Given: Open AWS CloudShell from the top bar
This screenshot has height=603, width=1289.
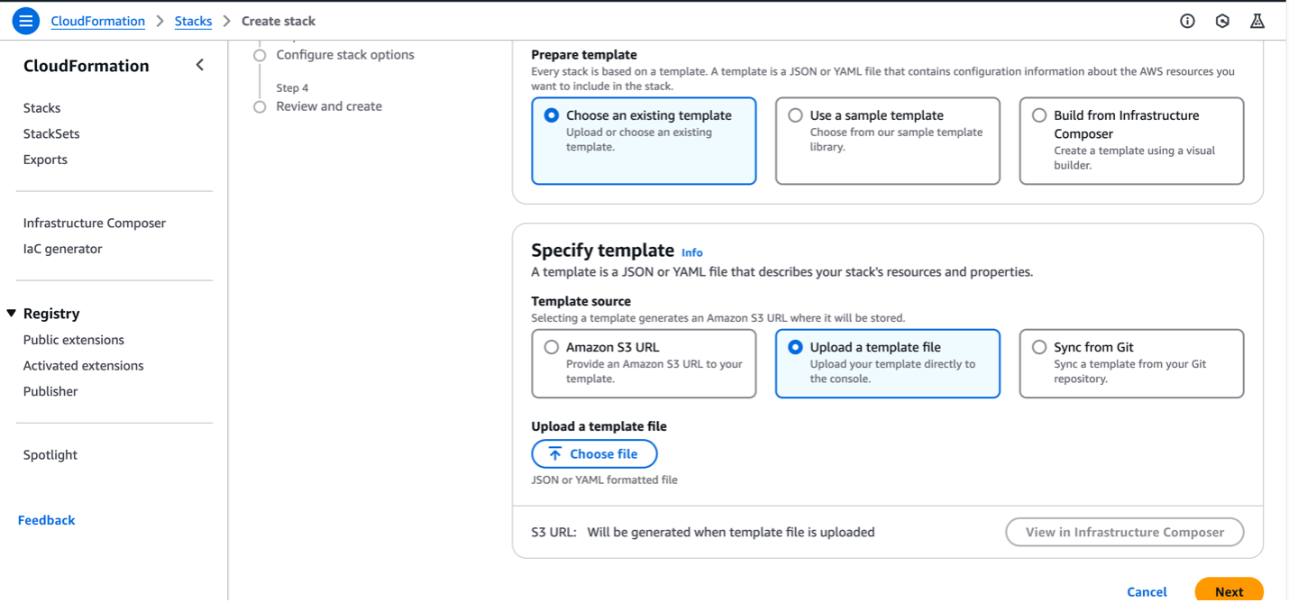Looking at the screenshot, I should (x=1222, y=20).
